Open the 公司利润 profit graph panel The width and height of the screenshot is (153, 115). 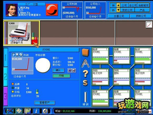pyautogui.click(x=72, y=10)
